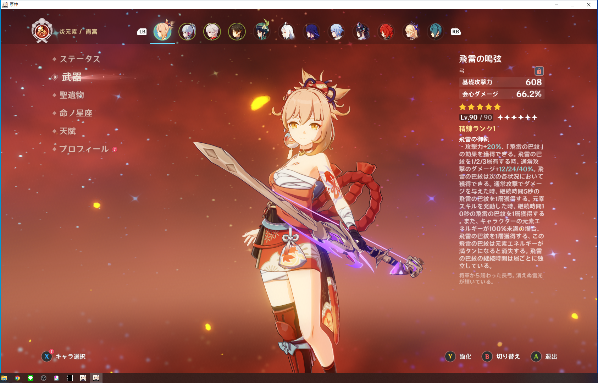Click the ascension star markers beside level
The image size is (598, 383).
point(517,117)
